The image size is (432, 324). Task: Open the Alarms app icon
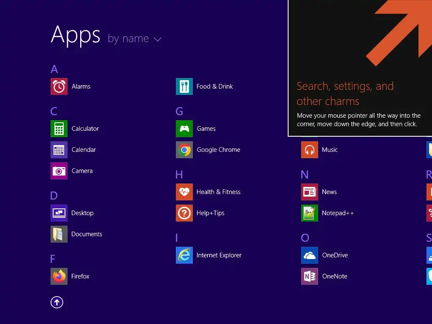coord(59,86)
